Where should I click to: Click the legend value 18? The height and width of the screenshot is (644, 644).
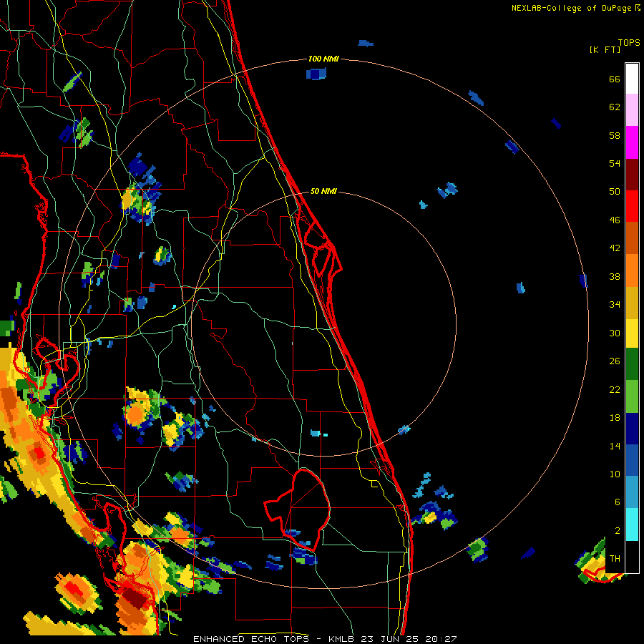click(x=615, y=418)
